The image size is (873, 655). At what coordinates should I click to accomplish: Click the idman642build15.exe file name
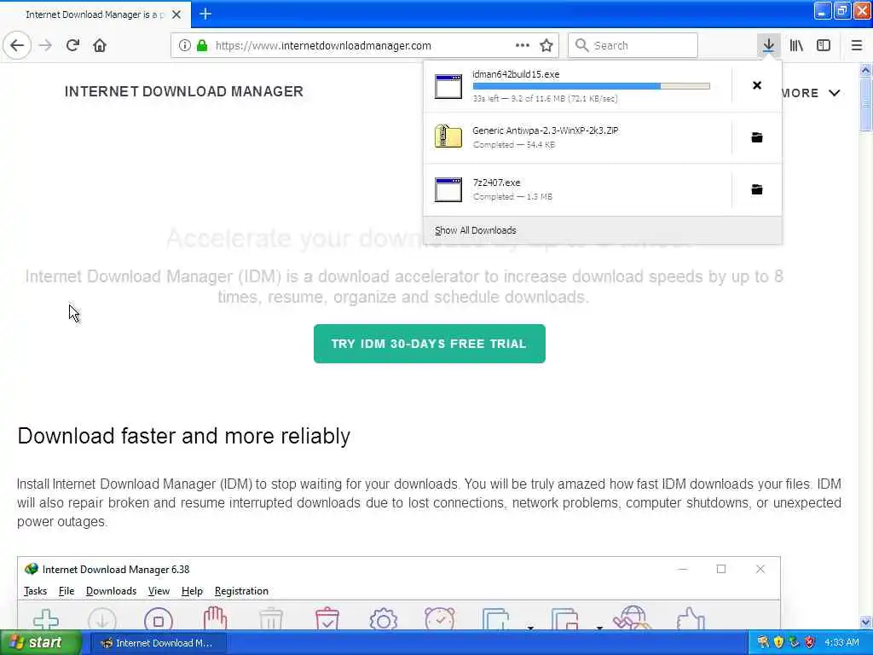click(516, 74)
